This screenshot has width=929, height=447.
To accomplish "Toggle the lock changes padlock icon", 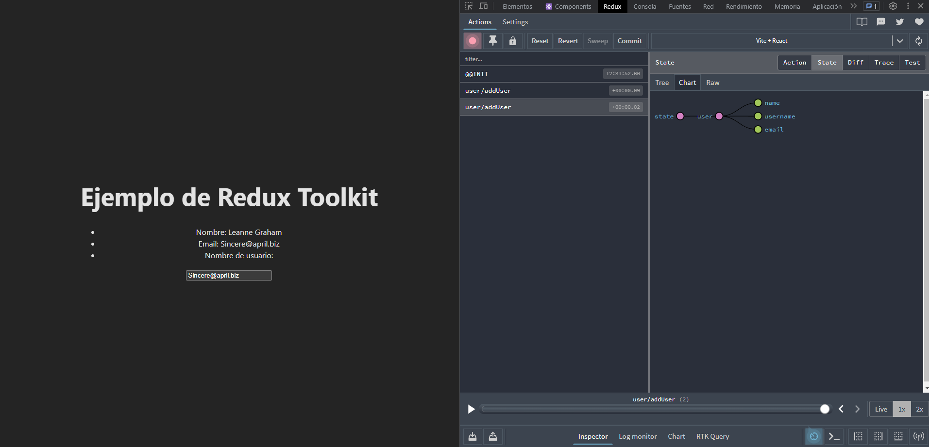I will (512, 41).
